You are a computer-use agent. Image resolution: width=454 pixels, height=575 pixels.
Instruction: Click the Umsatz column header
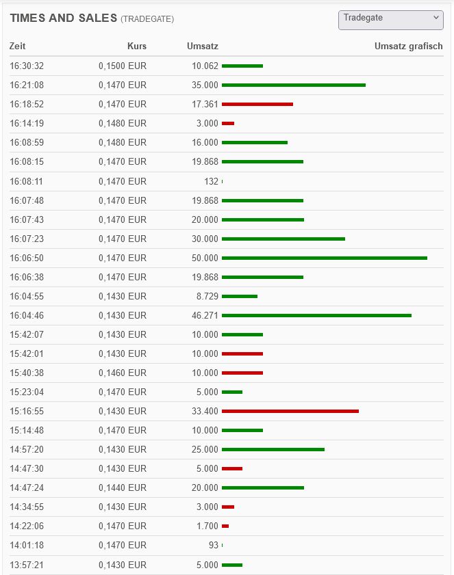click(x=202, y=46)
